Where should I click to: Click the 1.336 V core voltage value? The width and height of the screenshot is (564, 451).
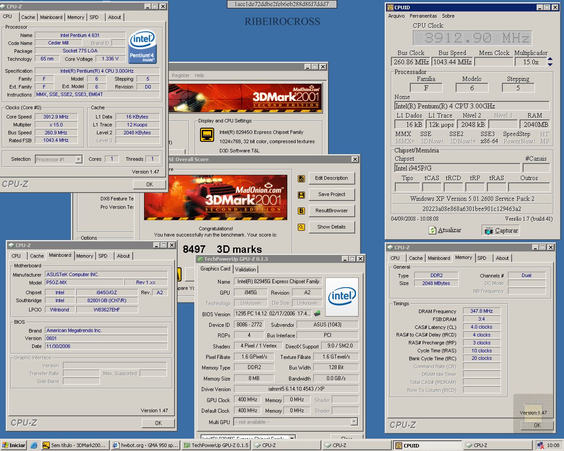[110, 59]
